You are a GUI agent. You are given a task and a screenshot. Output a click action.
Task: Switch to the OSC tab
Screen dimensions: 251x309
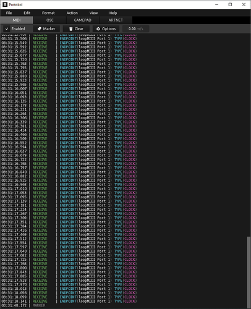pyautogui.click(x=49, y=20)
